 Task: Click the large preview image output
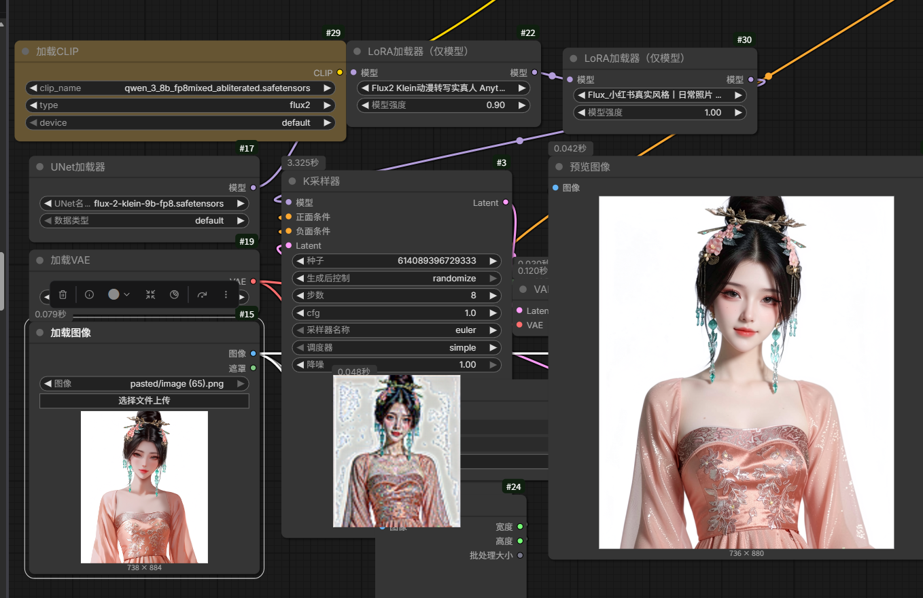(746, 372)
